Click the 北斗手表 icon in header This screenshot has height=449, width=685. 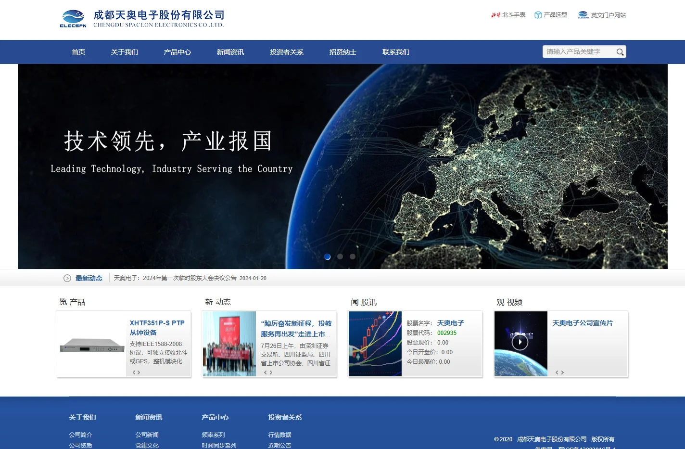pos(495,15)
